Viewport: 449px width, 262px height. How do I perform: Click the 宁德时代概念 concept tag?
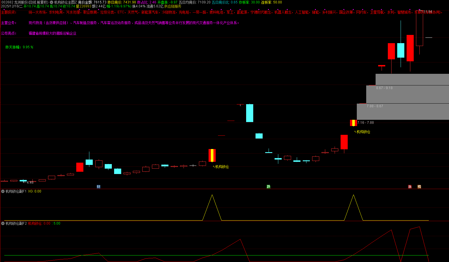pyautogui.click(x=261, y=12)
